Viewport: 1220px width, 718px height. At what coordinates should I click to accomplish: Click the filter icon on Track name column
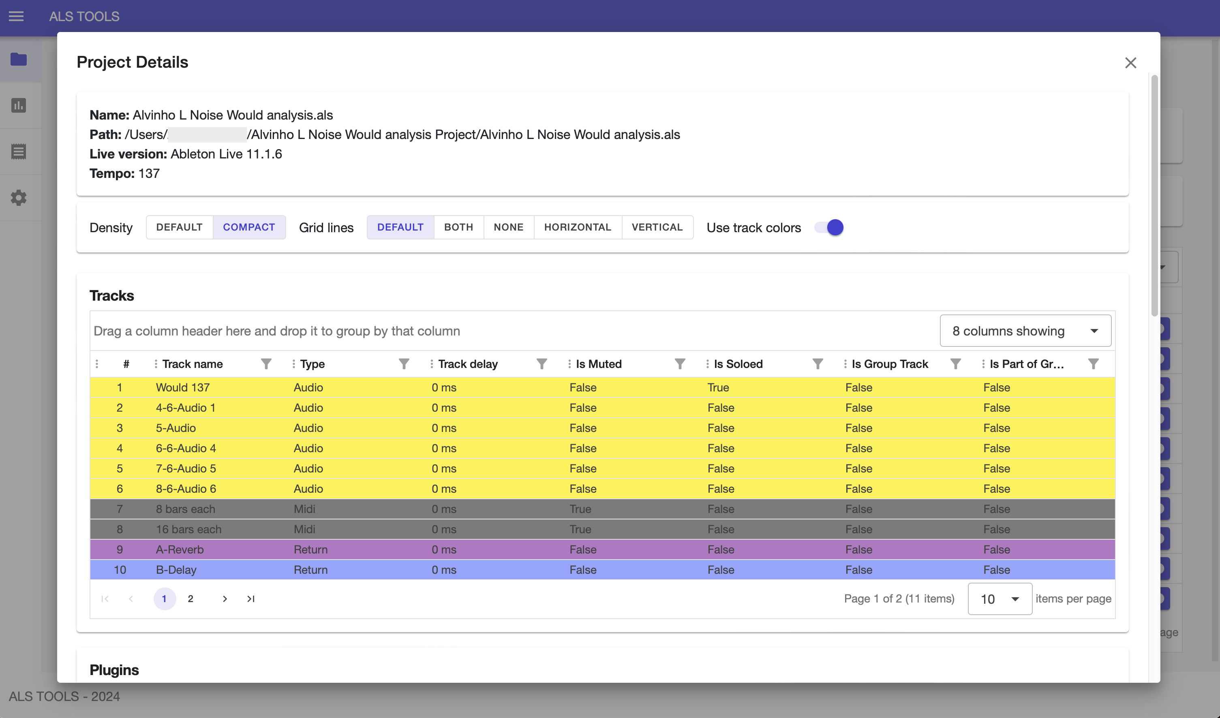click(265, 363)
